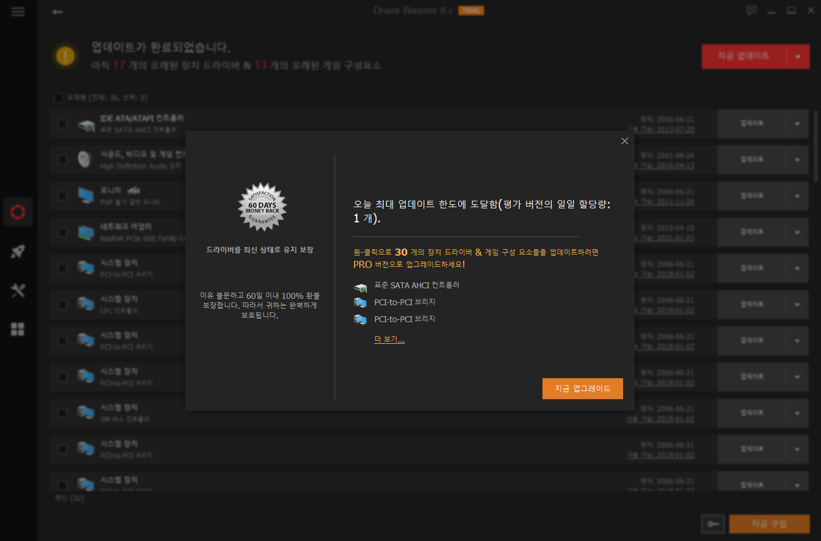Go back using the arrow in title bar
The height and width of the screenshot is (541, 821).
tap(57, 12)
